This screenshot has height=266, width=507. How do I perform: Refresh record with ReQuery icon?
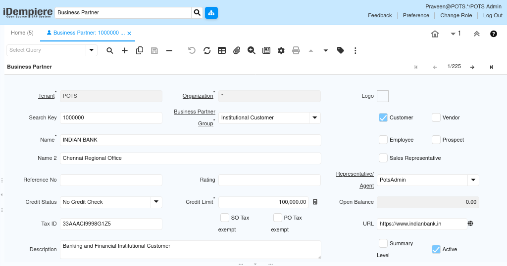click(207, 50)
